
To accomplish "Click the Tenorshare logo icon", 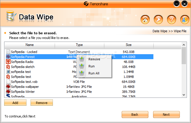I will click(x=86, y=4).
